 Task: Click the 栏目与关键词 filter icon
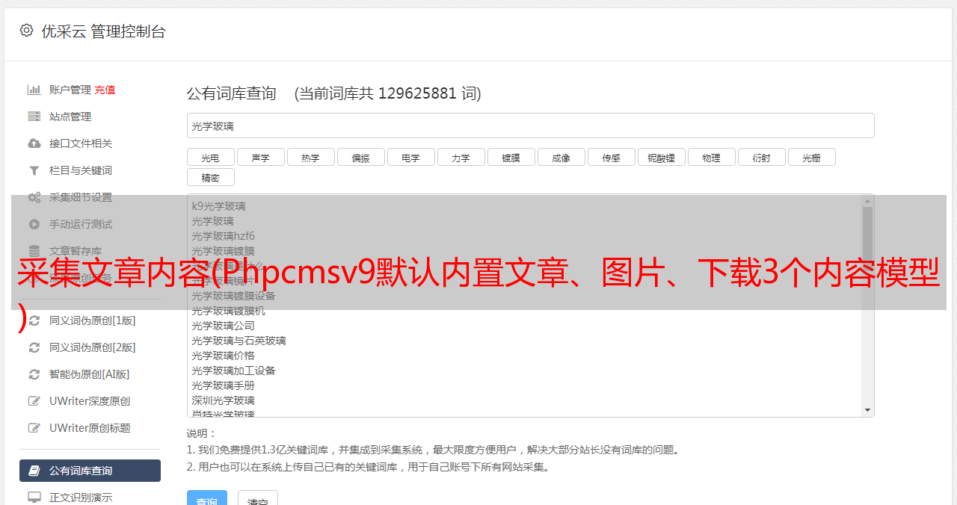[34, 170]
